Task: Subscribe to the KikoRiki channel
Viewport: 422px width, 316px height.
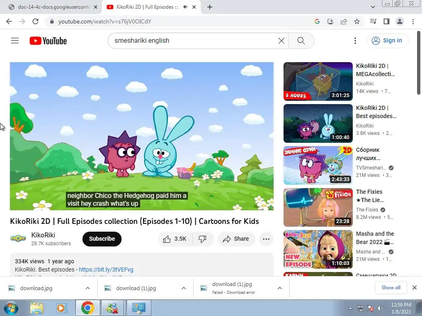Action: (102, 239)
